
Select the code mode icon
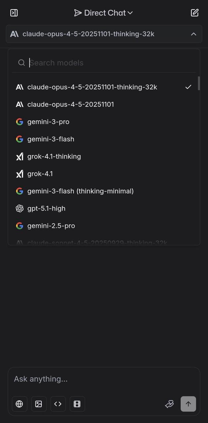58,404
